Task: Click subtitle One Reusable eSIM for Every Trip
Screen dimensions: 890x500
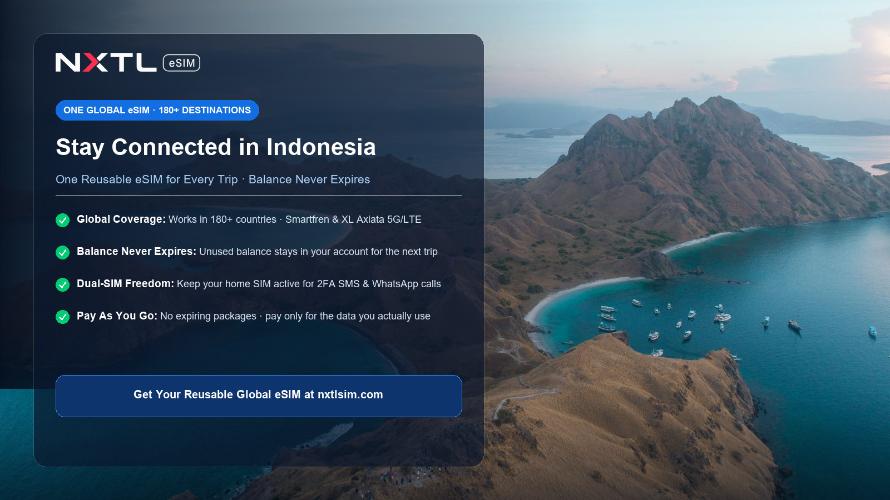Action: tap(147, 179)
